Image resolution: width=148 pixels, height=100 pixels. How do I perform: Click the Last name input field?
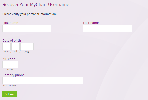coord(107,28)
